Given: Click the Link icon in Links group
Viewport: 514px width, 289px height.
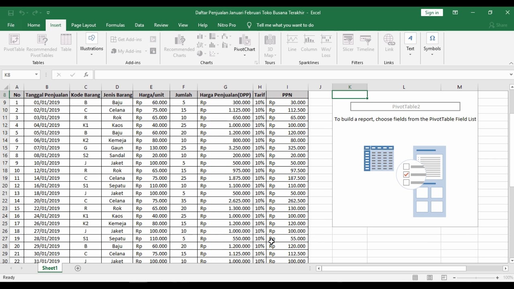Looking at the screenshot, I should pos(389,40).
